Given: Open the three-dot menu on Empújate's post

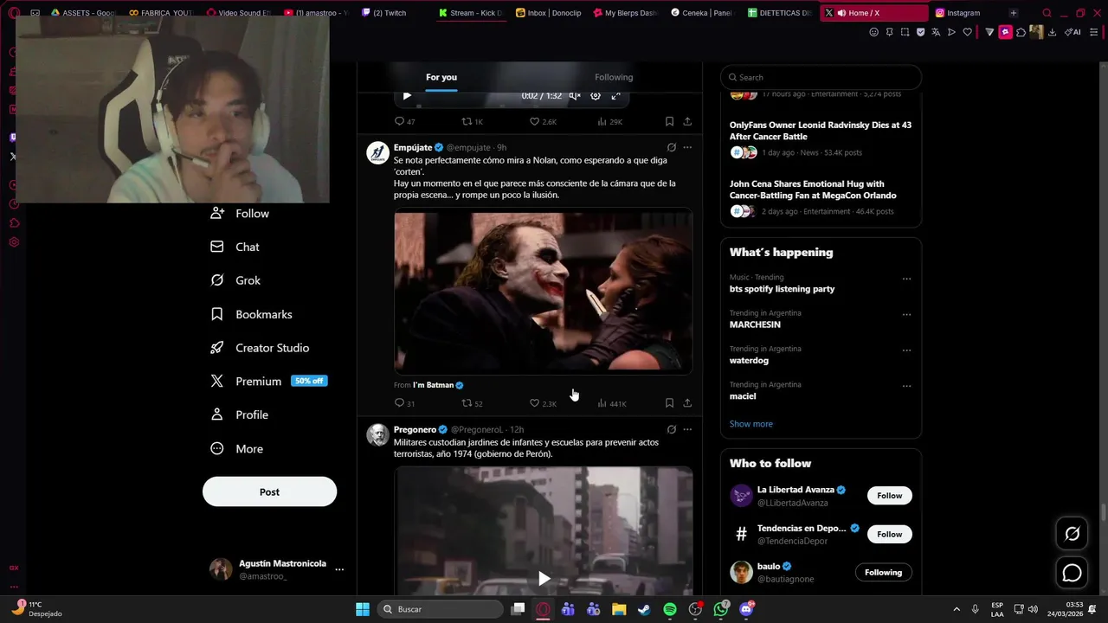Looking at the screenshot, I should (x=687, y=147).
